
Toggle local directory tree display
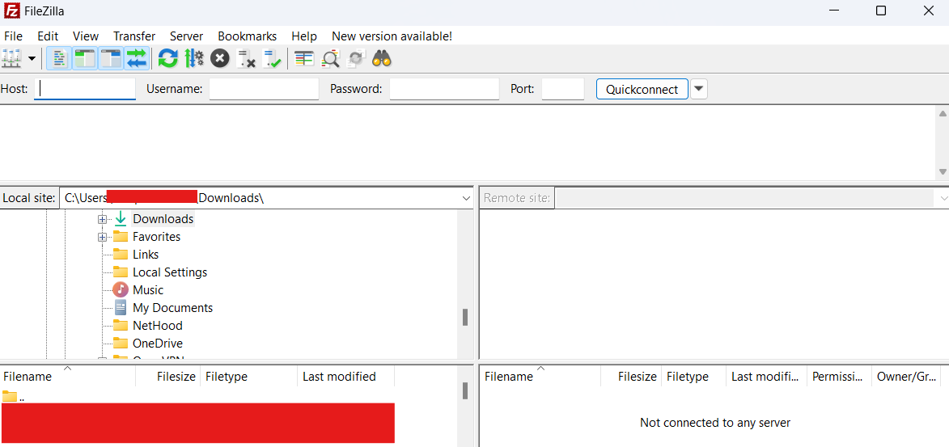point(85,59)
